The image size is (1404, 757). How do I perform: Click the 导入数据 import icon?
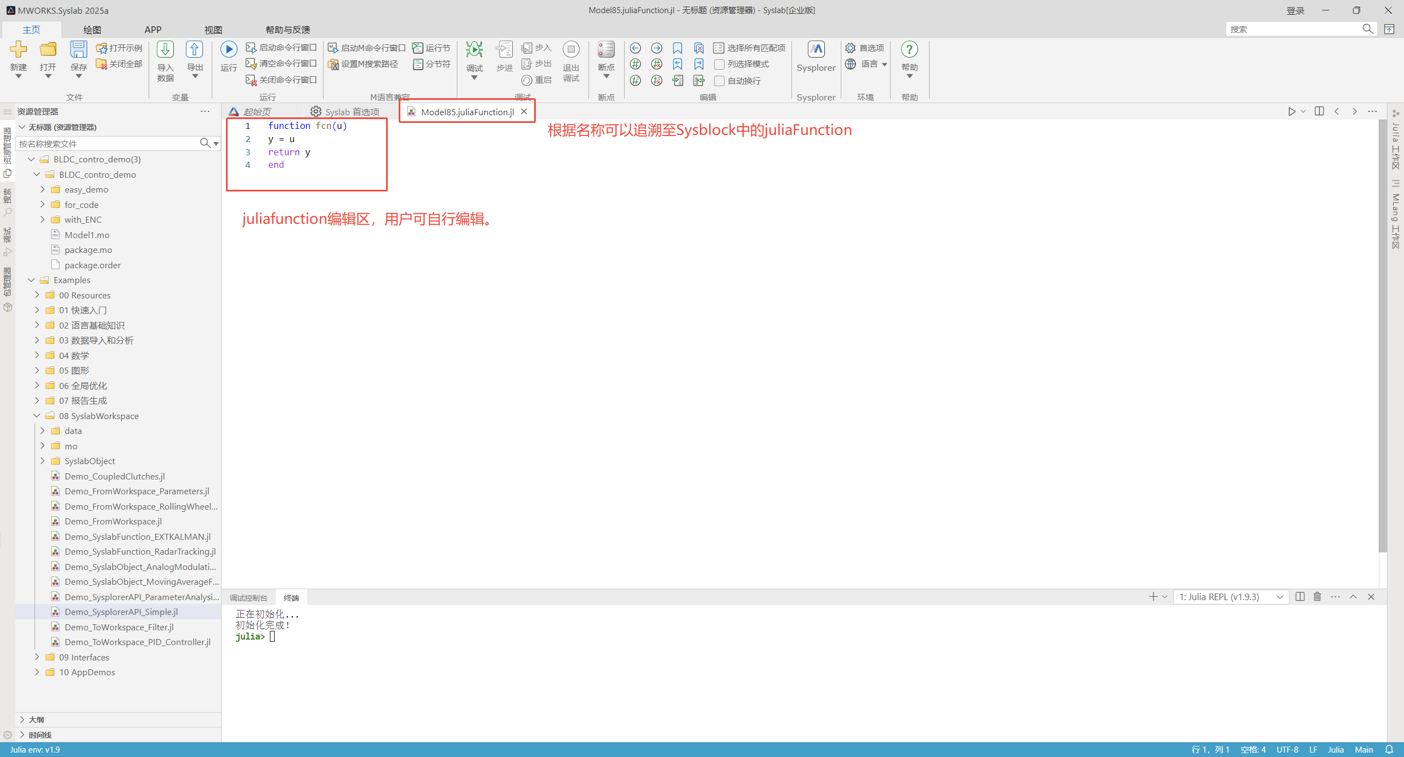click(165, 49)
